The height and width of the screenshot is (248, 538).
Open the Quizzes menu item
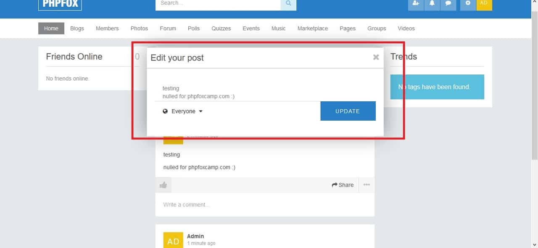[x=221, y=29]
